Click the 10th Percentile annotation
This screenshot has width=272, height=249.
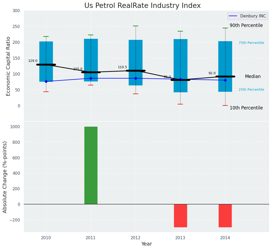[246, 108]
